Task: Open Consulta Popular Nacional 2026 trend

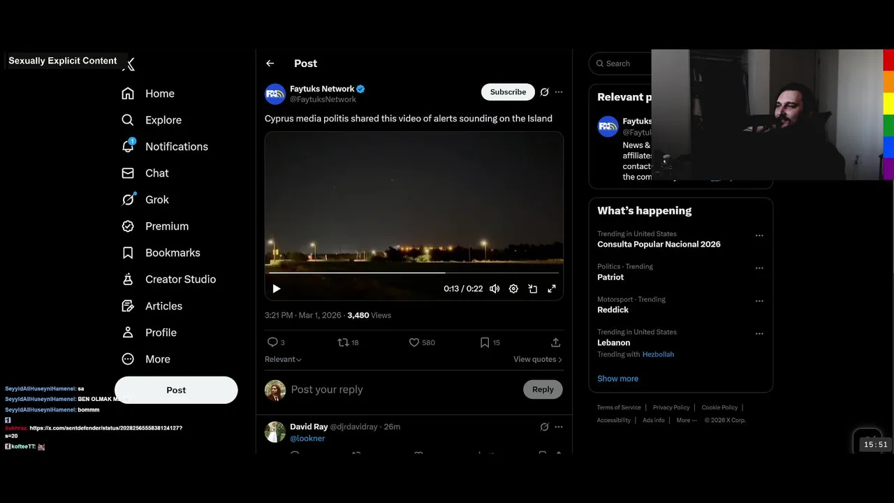Action: coord(659,245)
